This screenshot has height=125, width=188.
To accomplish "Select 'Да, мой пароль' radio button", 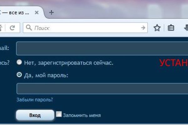I will (19, 75).
